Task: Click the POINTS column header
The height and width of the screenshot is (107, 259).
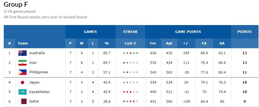Action: (244, 32)
